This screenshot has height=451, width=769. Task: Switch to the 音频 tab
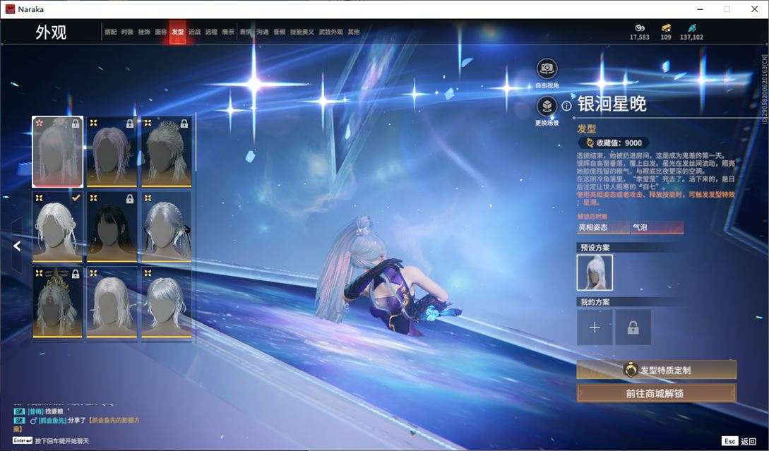coord(280,32)
